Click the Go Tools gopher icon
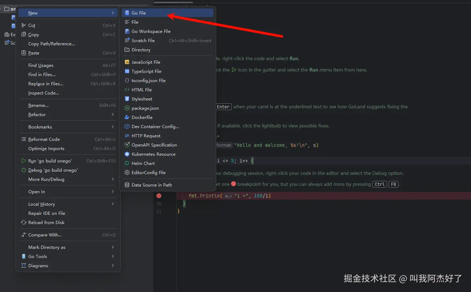Screen dimensions: 471x292 (24, 256)
